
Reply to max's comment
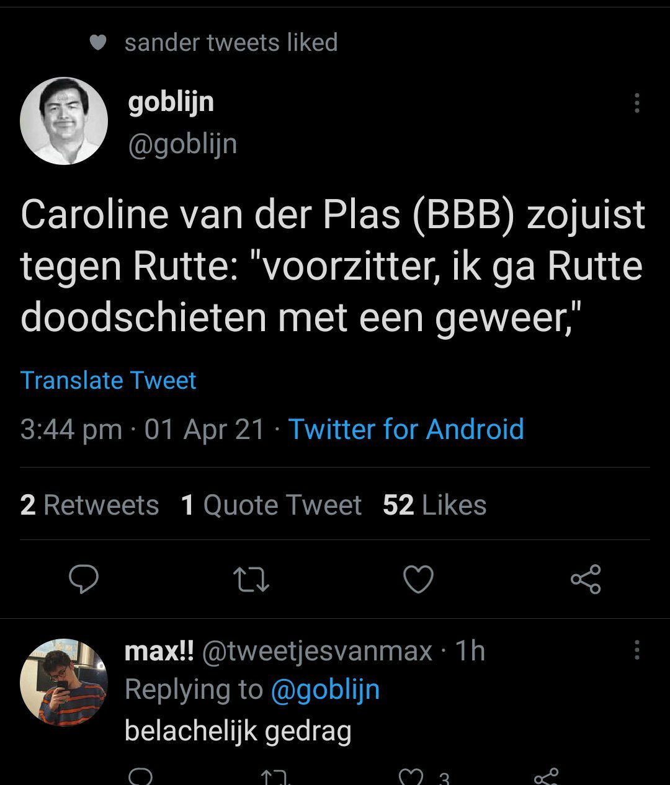141,778
